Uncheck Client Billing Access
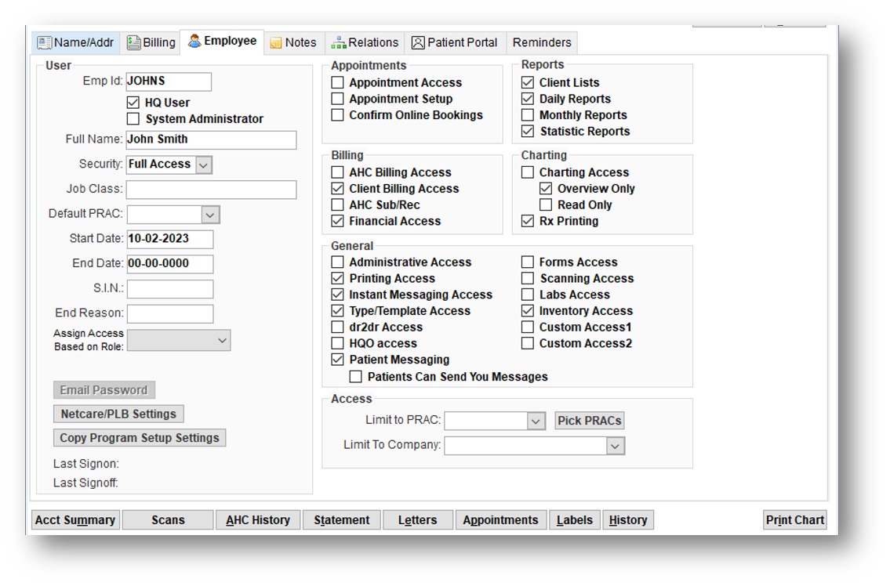This screenshot has width=890, height=586. pos(338,188)
